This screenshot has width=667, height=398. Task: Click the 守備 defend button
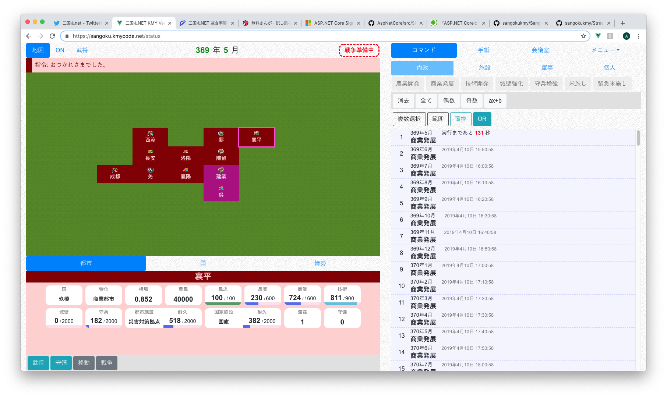coord(61,363)
